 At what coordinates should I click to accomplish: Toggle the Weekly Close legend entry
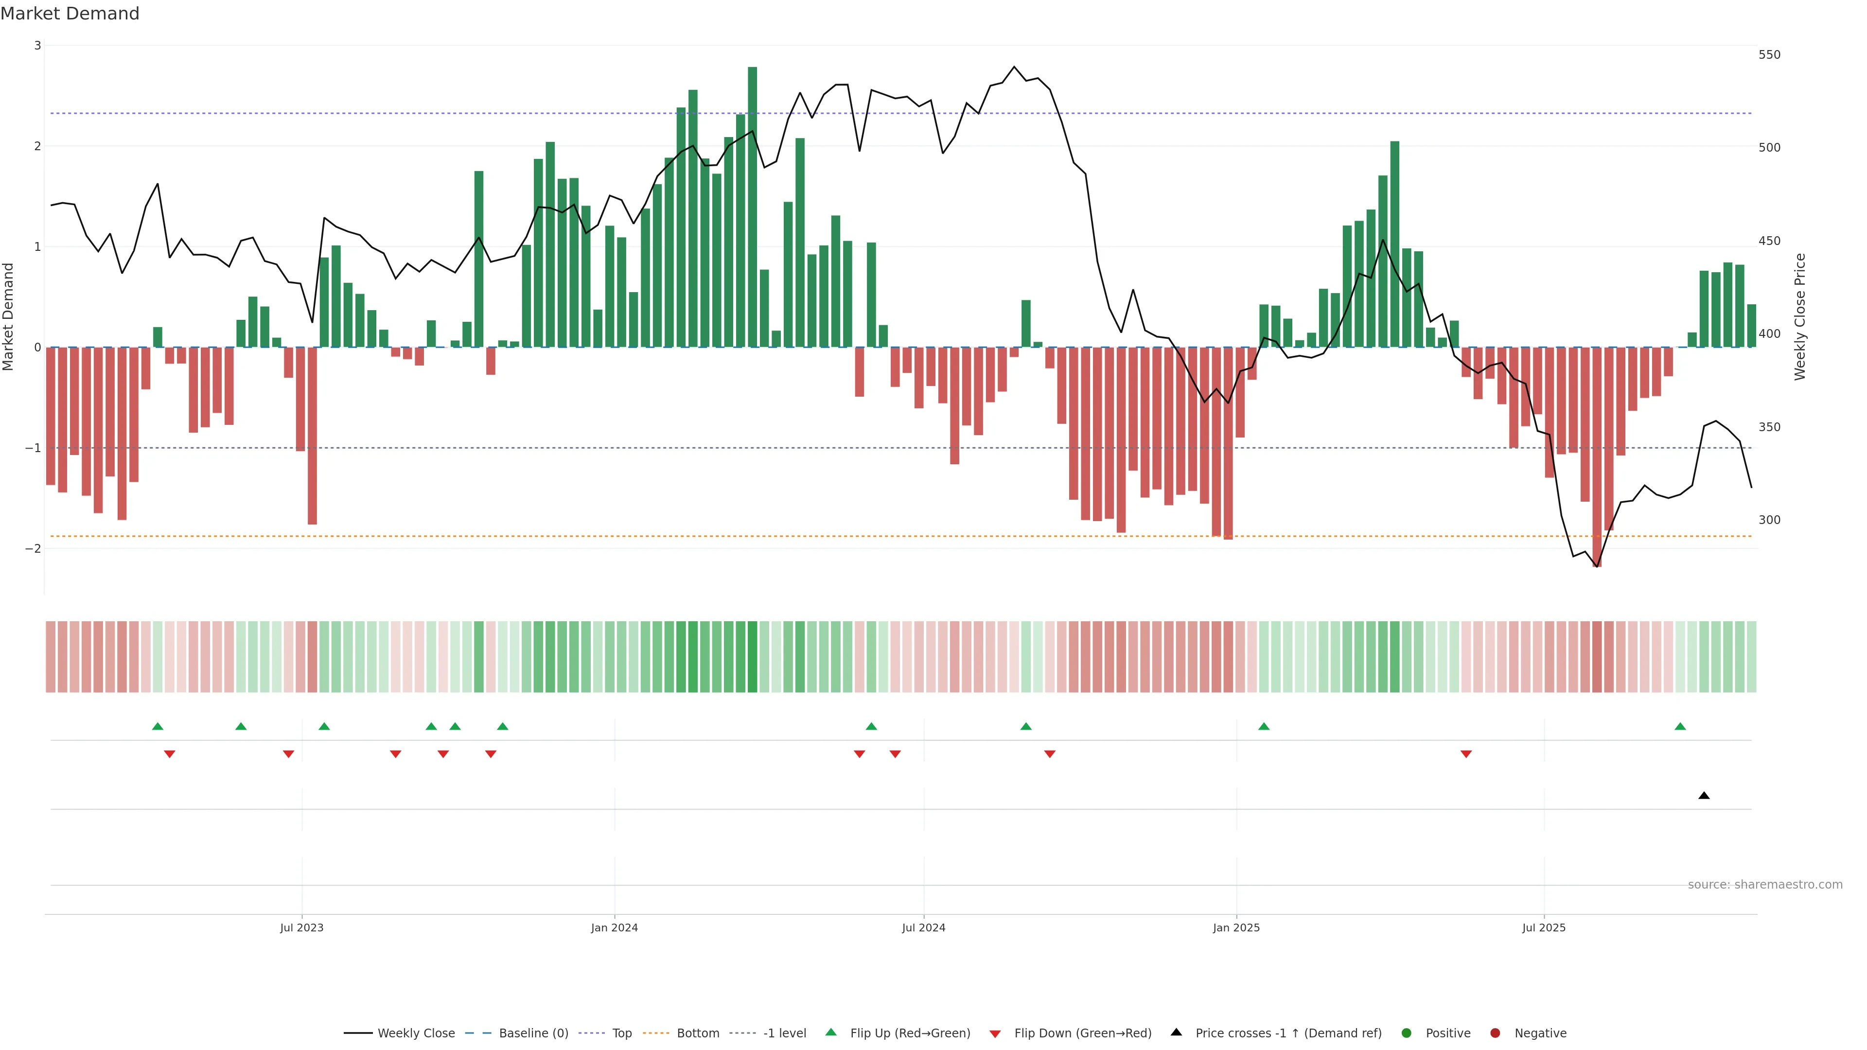click(x=415, y=1033)
